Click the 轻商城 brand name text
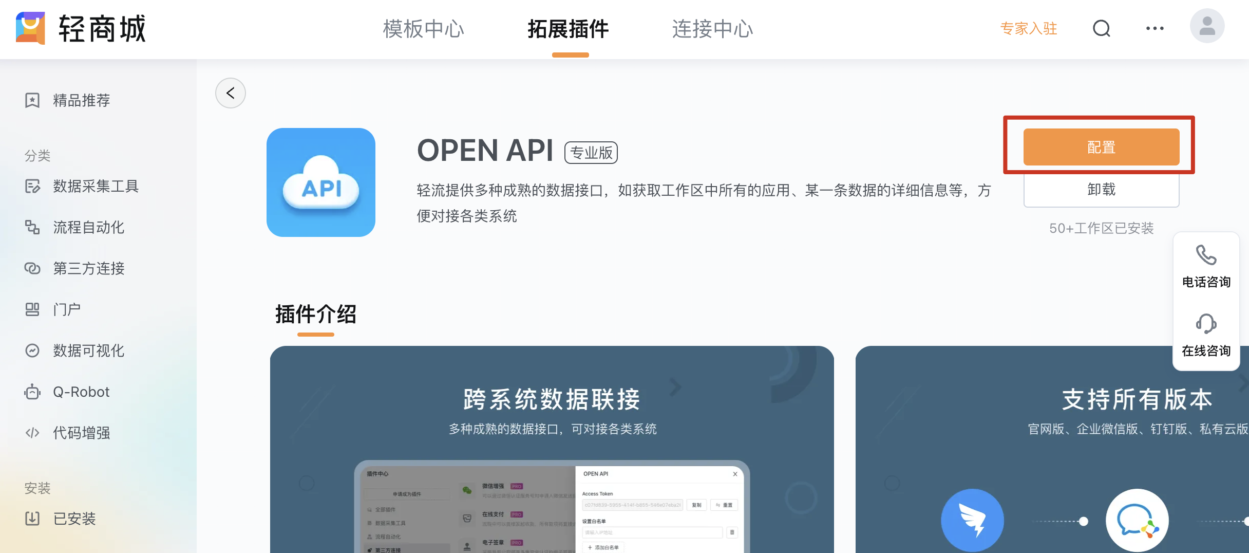The width and height of the screenshot is (1249, 553). [102, 28]
